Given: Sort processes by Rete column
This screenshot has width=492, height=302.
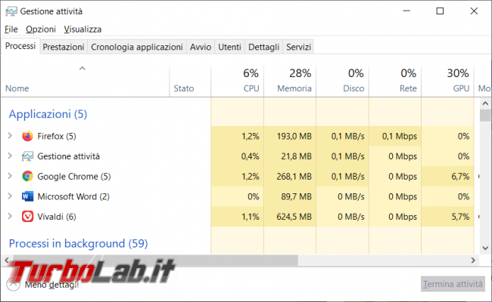Looking at the screenshot, I should coord(395,82).
